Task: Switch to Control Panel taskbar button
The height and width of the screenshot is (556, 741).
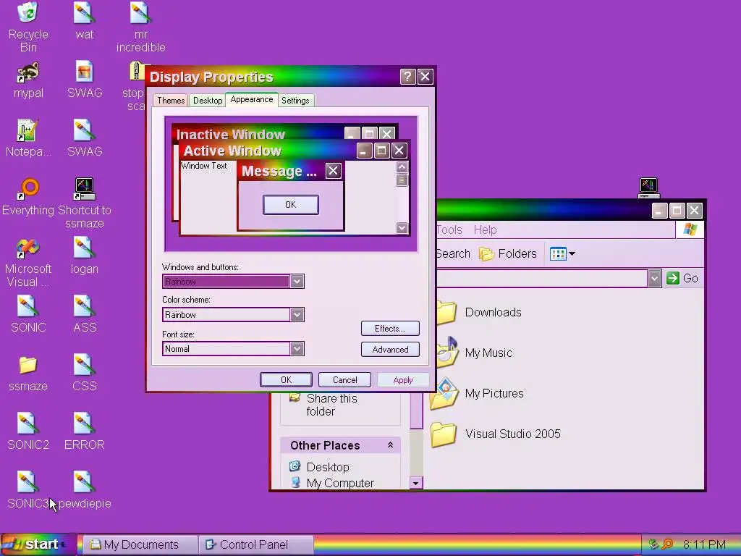Action: [x=255, y=544]
